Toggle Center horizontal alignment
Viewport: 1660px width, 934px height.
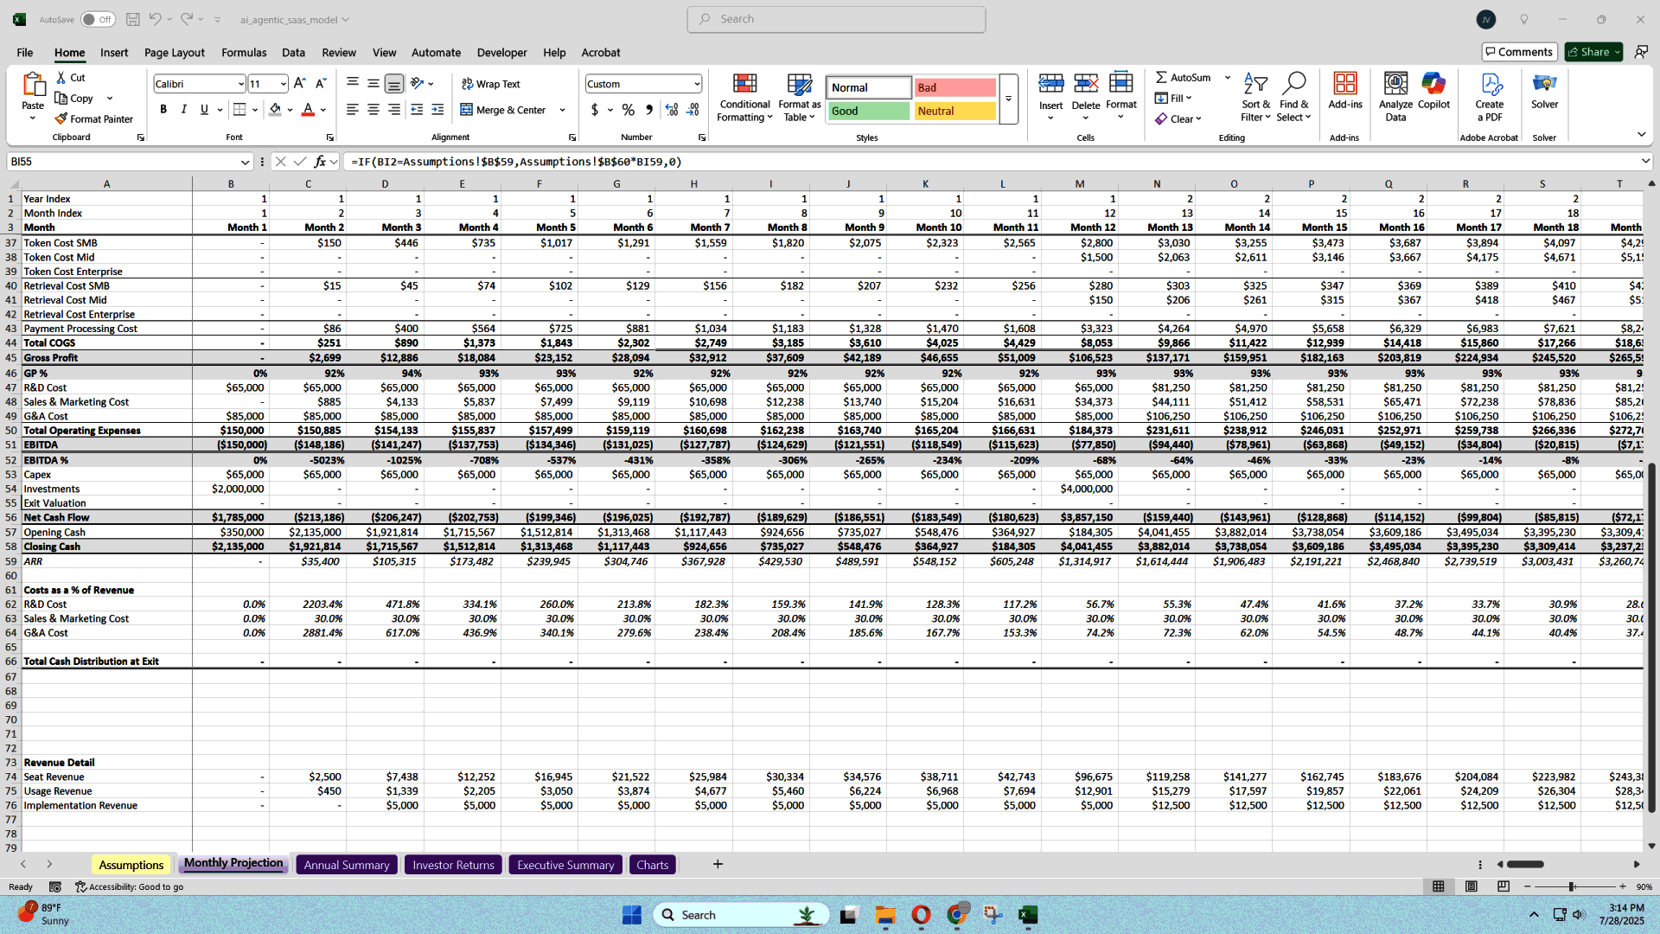click(373, 110)
